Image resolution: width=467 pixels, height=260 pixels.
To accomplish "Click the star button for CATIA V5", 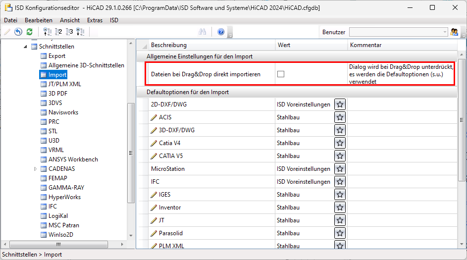I will tap(340, 156).
